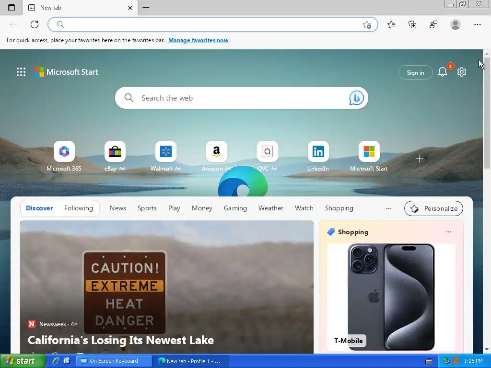491x368 pixels.
Task: Click the scrollbar down arrow
Action: point(486,349)
